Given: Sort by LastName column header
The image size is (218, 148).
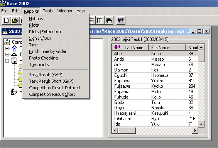Looking at the screenshot, I should (x=130, y=48).
